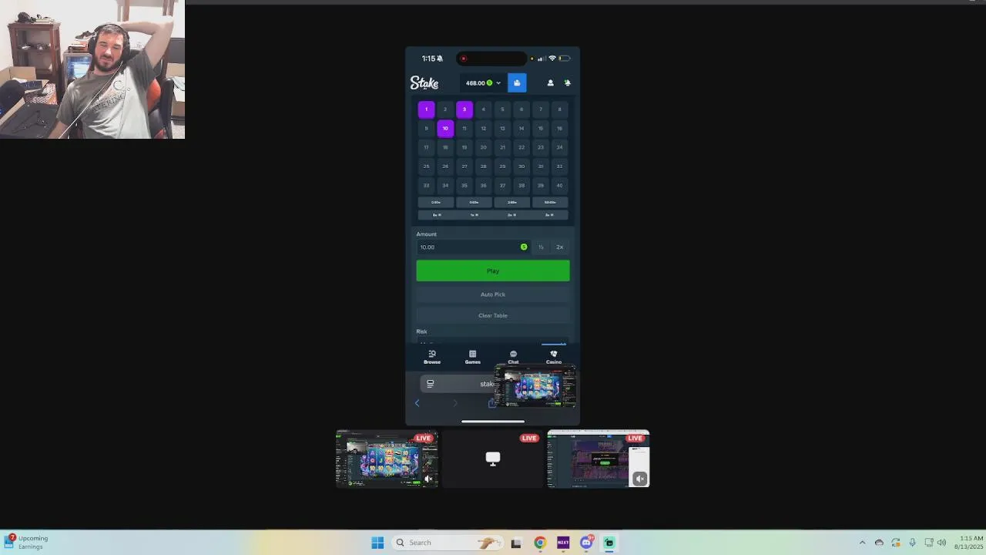Click Auto Pick

(493, 294)
